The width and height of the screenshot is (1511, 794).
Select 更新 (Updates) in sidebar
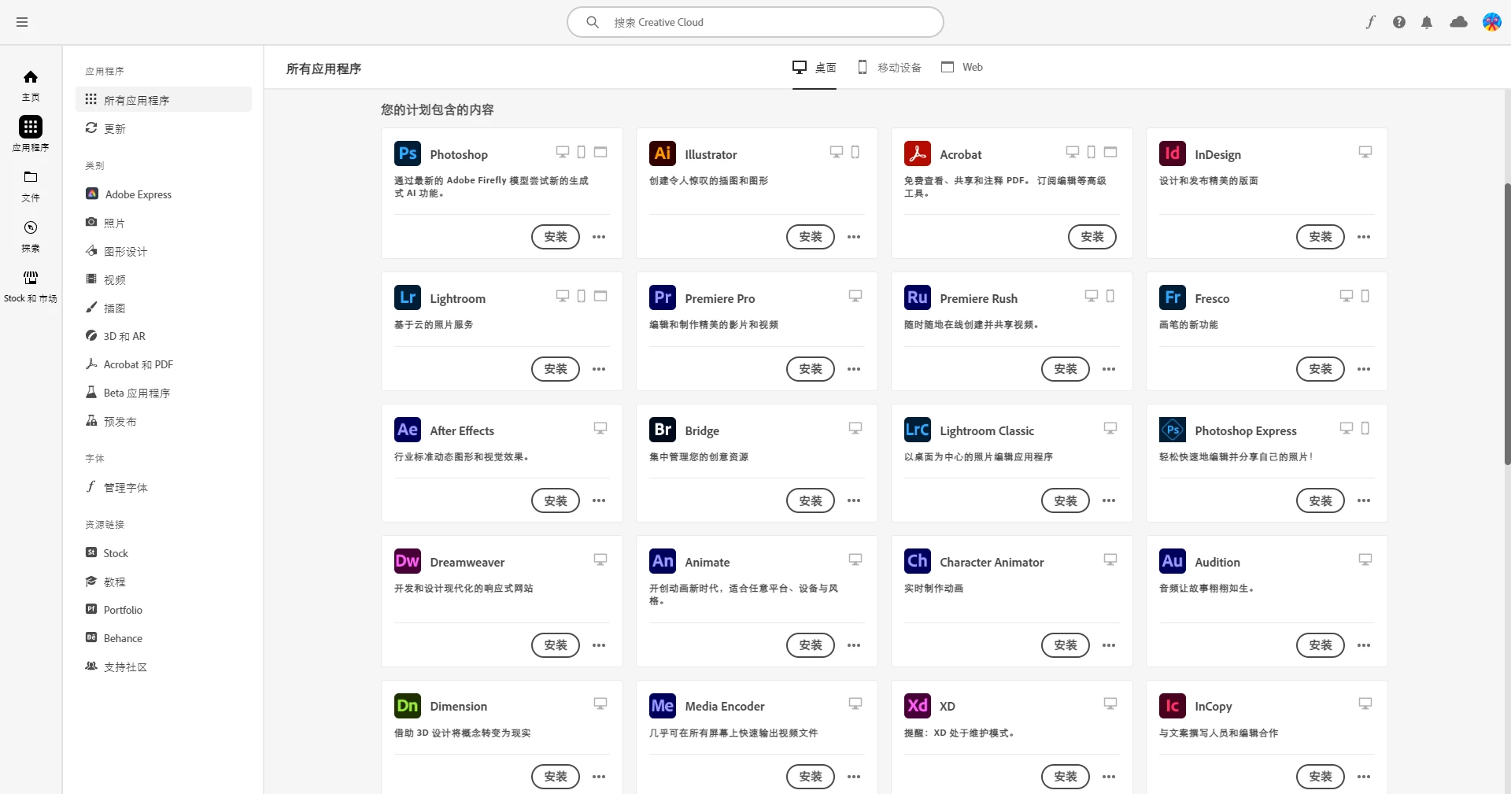(x=164, y=128)
